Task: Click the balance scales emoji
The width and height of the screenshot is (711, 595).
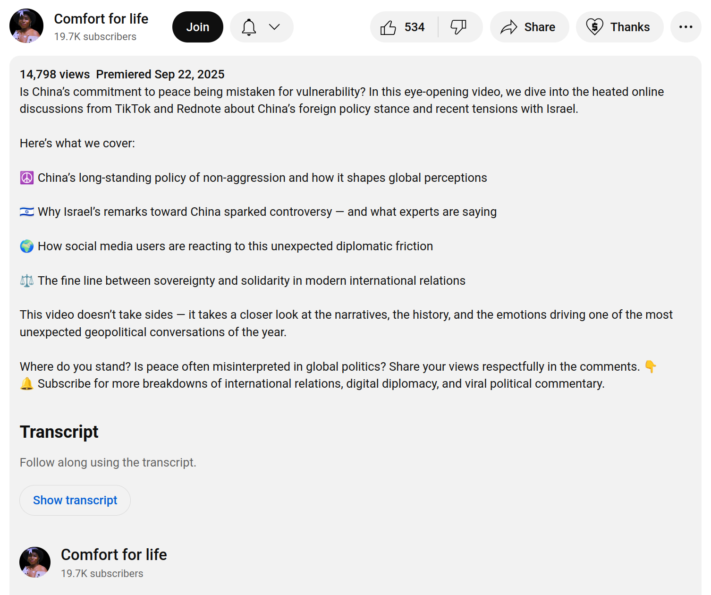Action: 27,281
